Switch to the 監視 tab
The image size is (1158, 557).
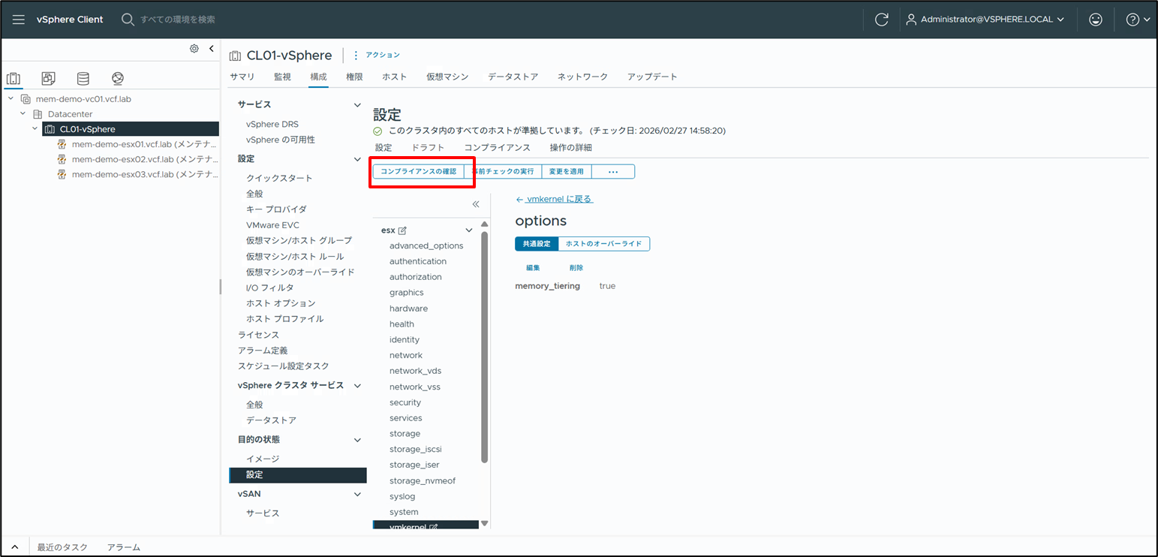pyautogui.click(x=281, y=76)
